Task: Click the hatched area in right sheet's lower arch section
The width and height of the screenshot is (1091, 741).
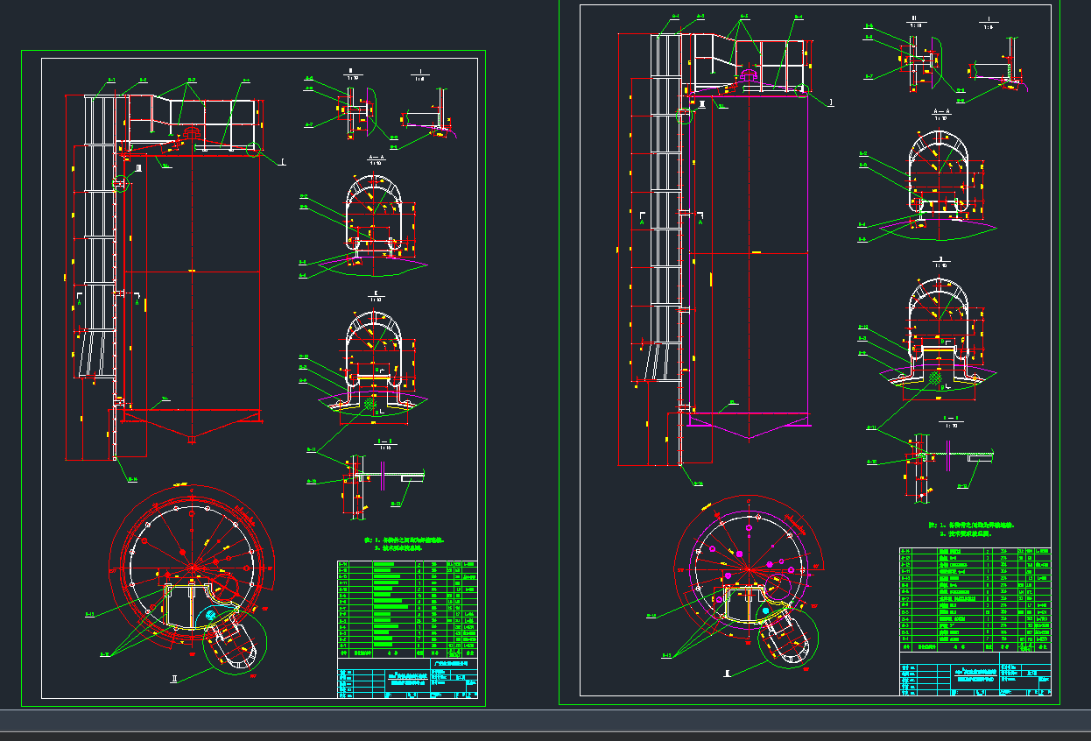Action: pyautogui.click(x=936, y=378)
